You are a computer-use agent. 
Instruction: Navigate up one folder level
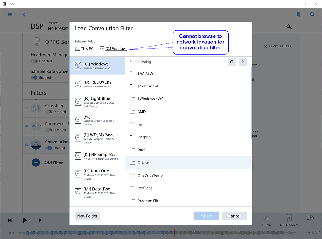243,62
